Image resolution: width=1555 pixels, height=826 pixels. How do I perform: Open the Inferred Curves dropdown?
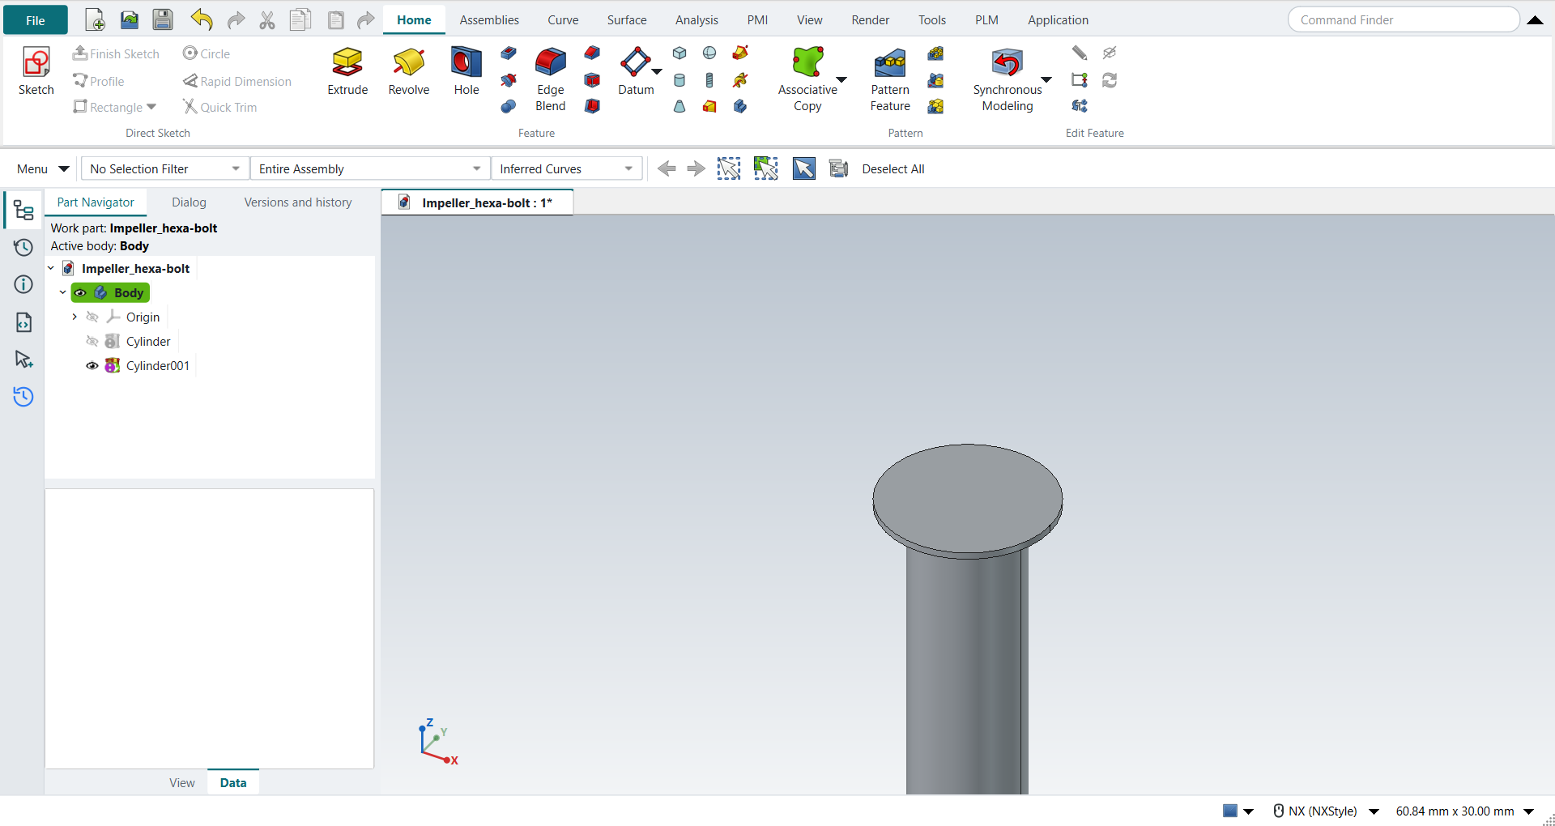pyautogui.click(x=567, y=168)
